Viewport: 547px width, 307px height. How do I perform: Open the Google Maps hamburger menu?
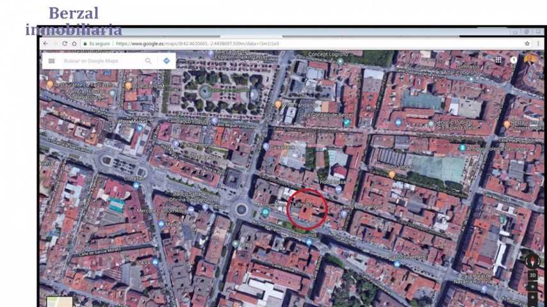(52, 61)
